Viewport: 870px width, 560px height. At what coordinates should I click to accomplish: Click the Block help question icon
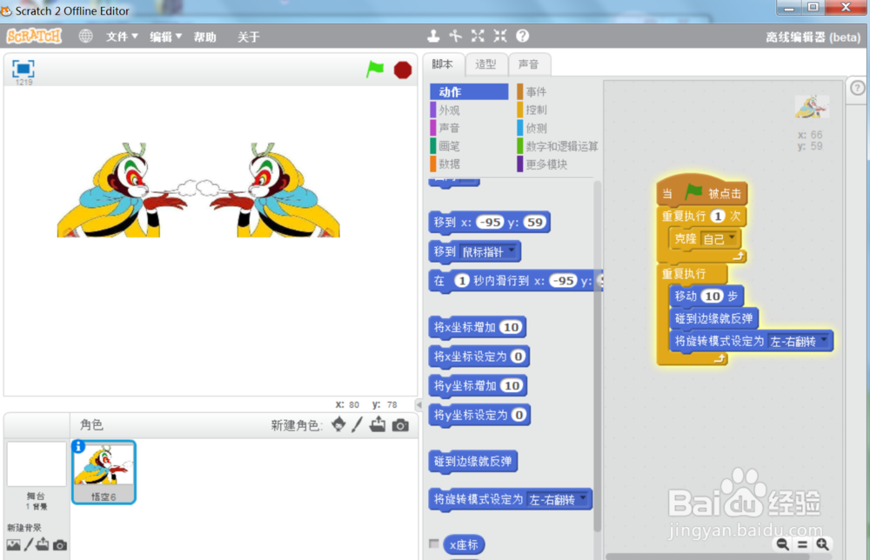[522, 37]
